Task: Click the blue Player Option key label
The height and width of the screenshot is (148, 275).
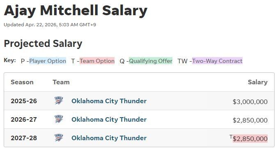Action: 48,61
